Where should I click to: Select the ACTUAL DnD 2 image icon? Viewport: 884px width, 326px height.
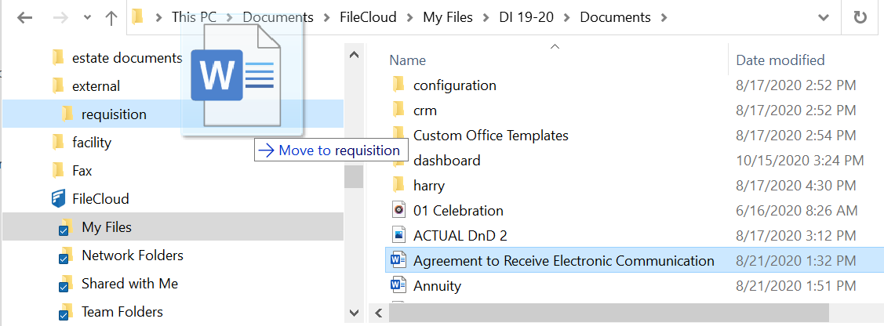[398, 235]
